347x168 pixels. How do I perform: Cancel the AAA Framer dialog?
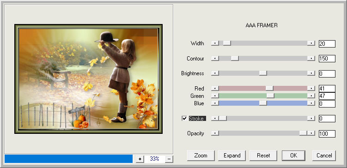click(x=324, y=156)
